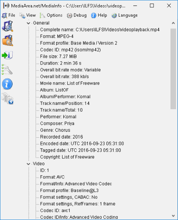Select 'Recorded date: 2016' row

click(61, 137)
